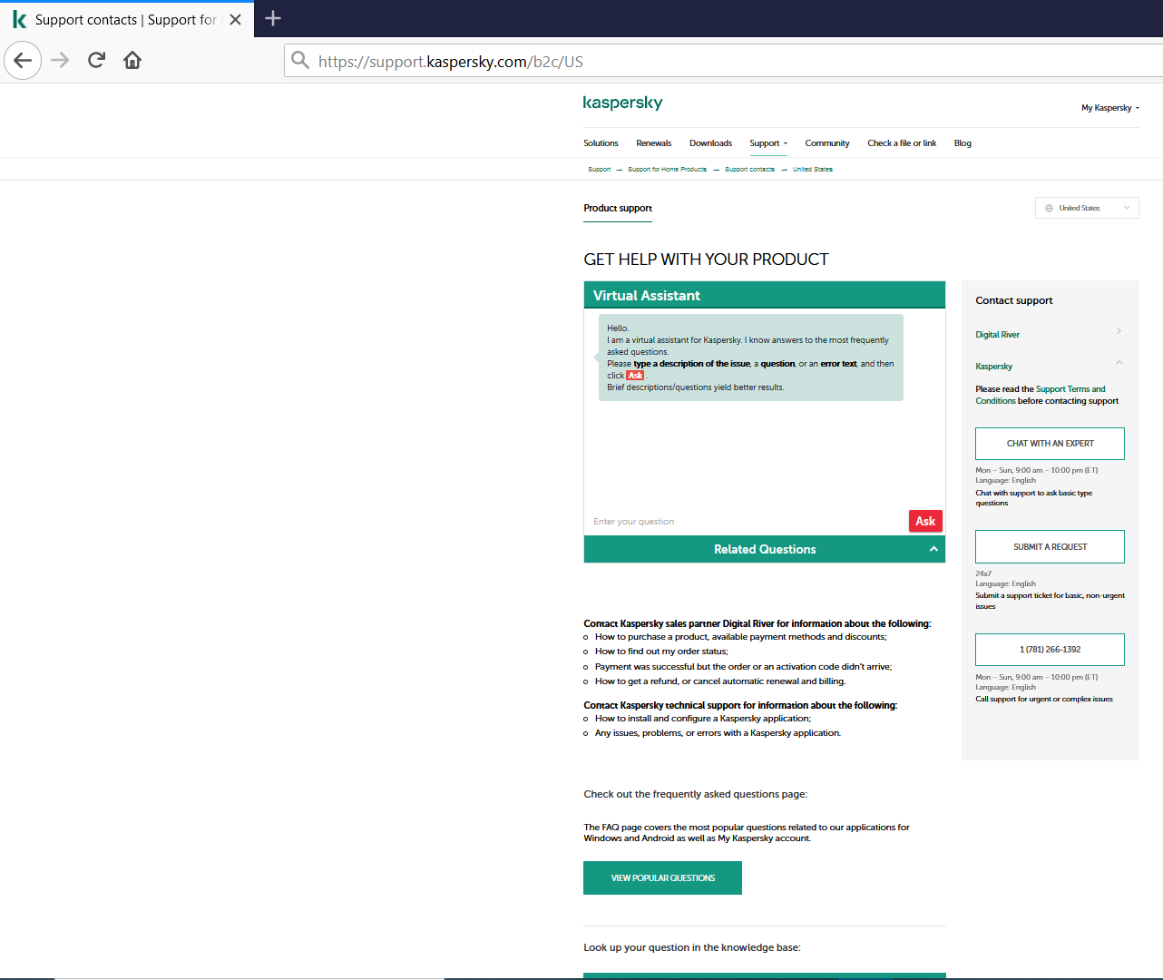Click 'Look up your question in the knowledge base' text

click(692, 947)
